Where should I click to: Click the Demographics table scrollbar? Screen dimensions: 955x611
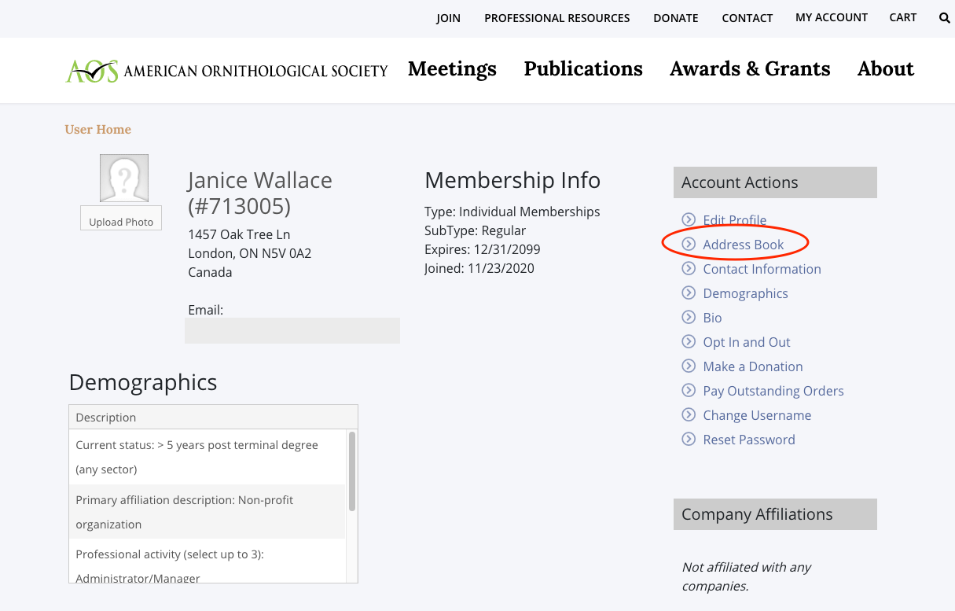352,470
